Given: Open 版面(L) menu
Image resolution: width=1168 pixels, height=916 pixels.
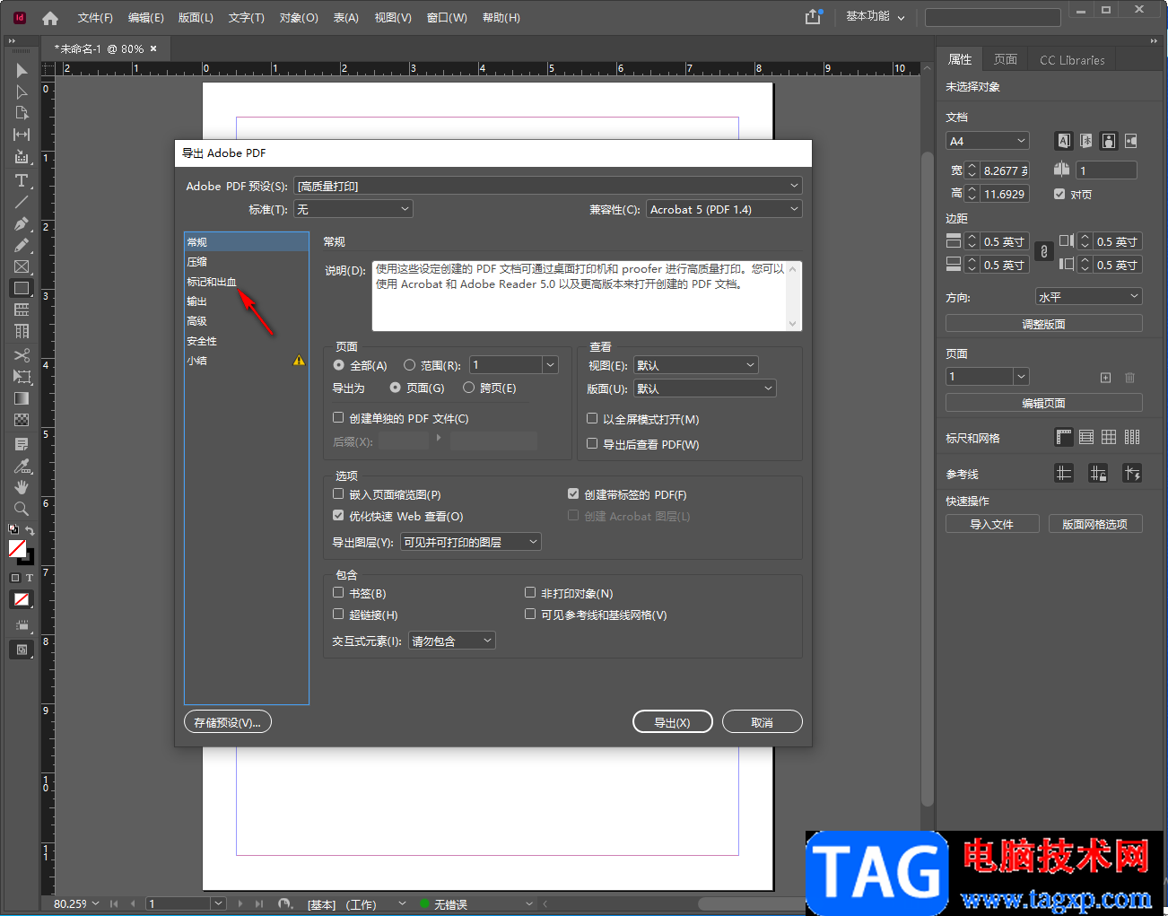Looking at the screenshot, I should point(196,18).
